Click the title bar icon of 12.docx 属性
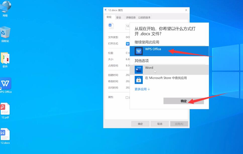This screenshot has width=243, height=154. pyautogui.click(x=106, y=10)
